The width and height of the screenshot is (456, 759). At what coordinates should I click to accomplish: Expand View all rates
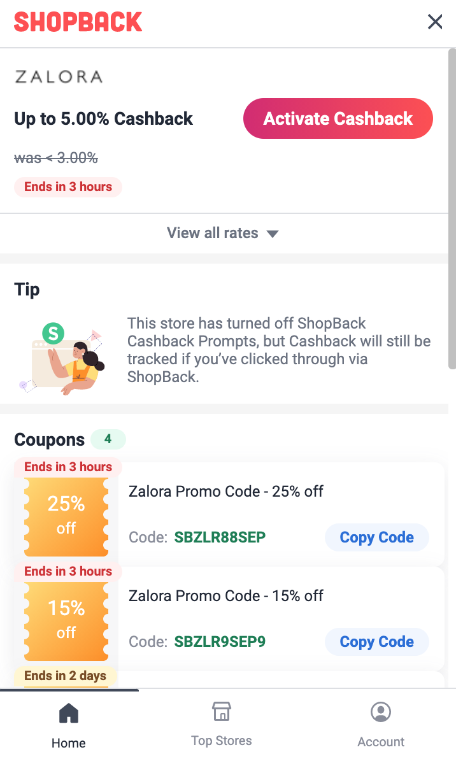coord(213,233)
